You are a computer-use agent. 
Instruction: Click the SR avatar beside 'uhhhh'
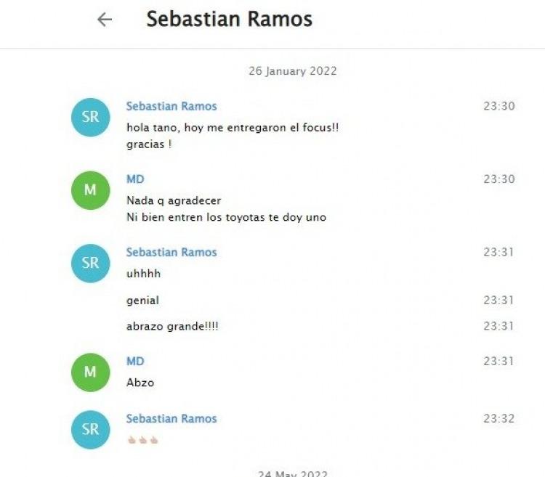point(90,263)
